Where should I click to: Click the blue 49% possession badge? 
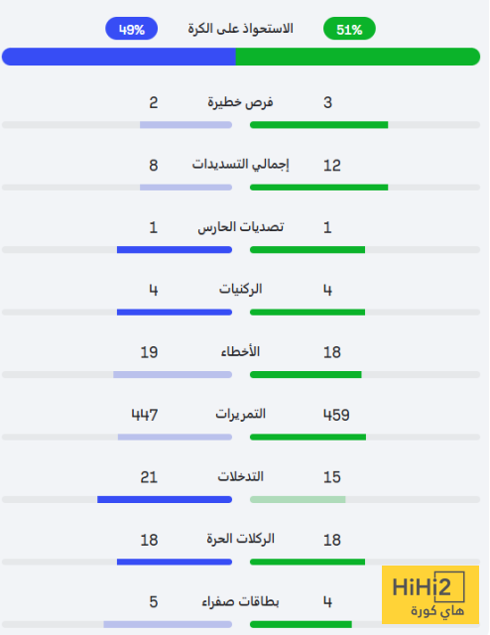[132, 29]
